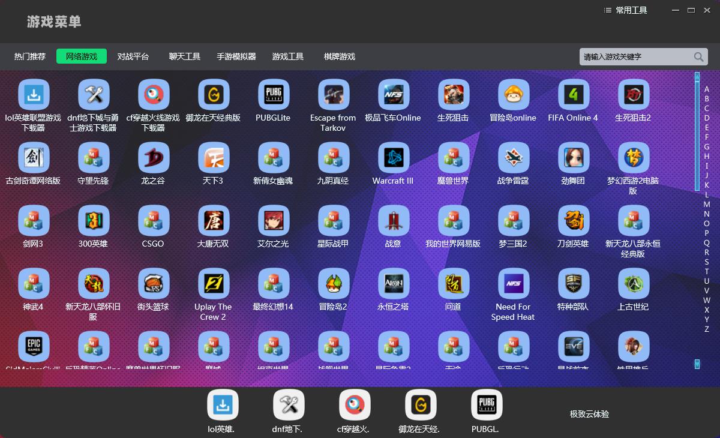
Task: Jump to letter M in alphabet index
Action: pyautogui.click(x=707, y=204)
